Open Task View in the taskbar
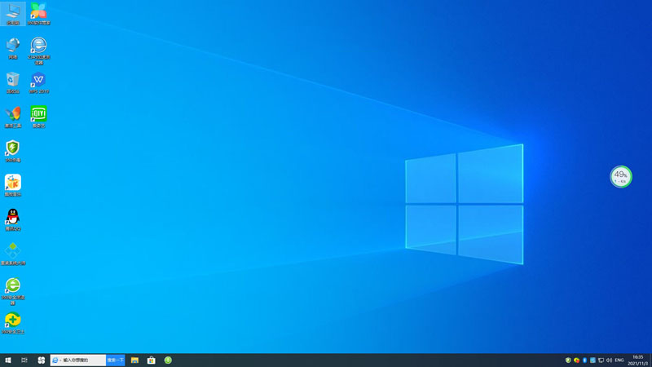Viewport: 652px width, 367px height. tap(24, 360)
